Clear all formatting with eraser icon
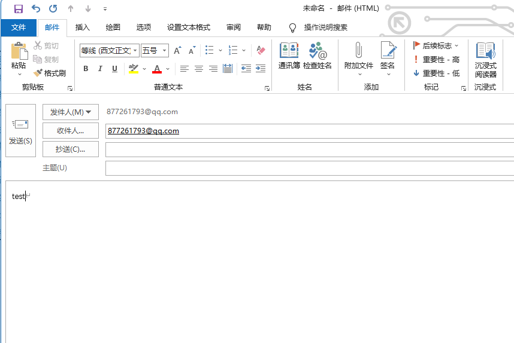The height and width of the screenshot is (343, 514). pos(261,50)
